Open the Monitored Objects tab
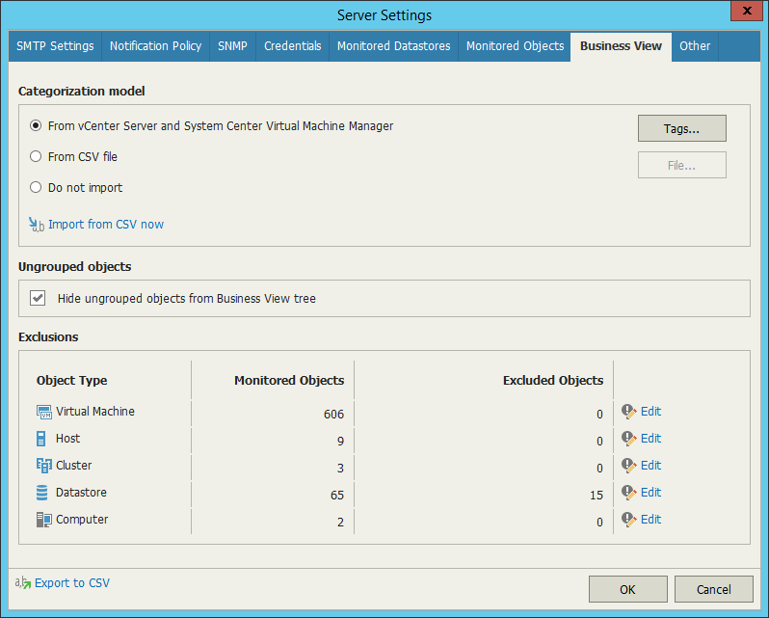 [x=515, y=46]
